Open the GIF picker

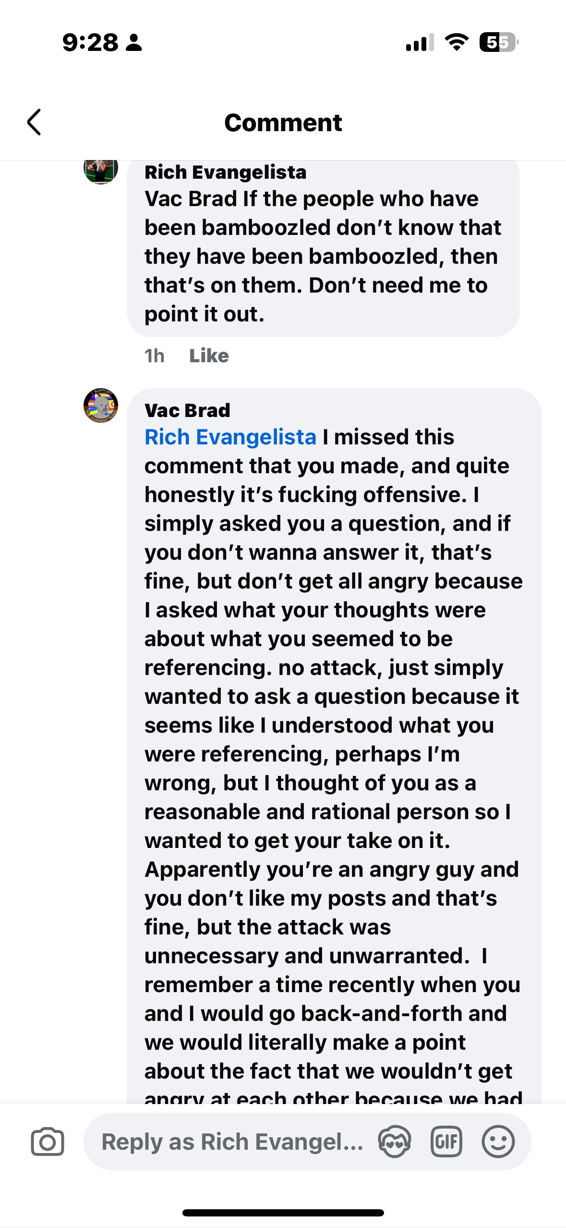446,1142
